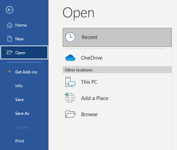Select the Recent location text
177x150 pixels.
point(89,37)
